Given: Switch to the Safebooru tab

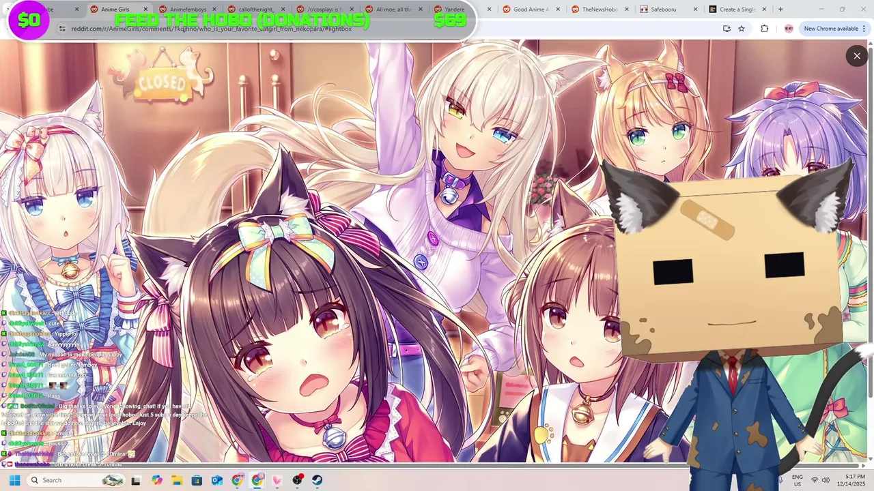Looking at the screenshot, I should (668, 10).
